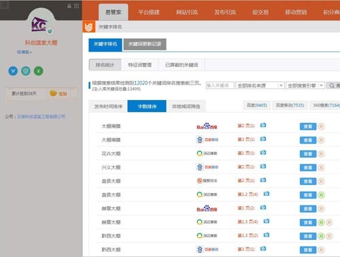Image resolution: width=340 pixels, height=257 pixels.
Task: Click the orange U logo beside 关键字排名
Action: click(89, 27)
